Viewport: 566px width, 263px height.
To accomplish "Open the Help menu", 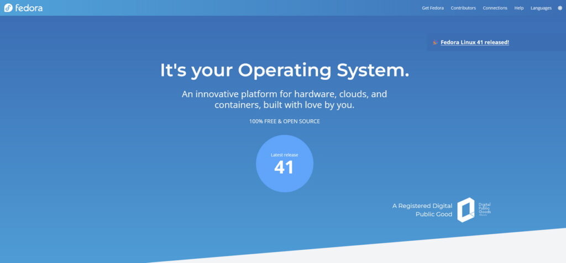I will click(518, 8).
